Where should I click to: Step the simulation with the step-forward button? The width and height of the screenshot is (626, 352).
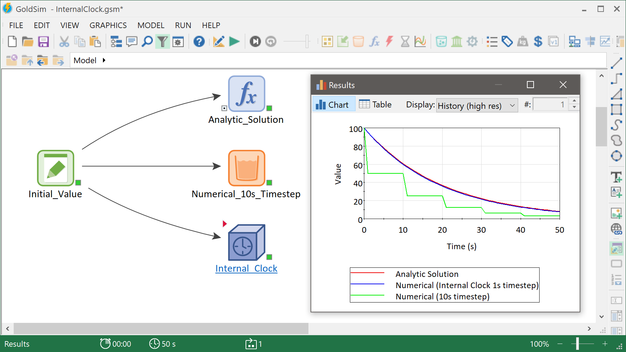[255, 41]
